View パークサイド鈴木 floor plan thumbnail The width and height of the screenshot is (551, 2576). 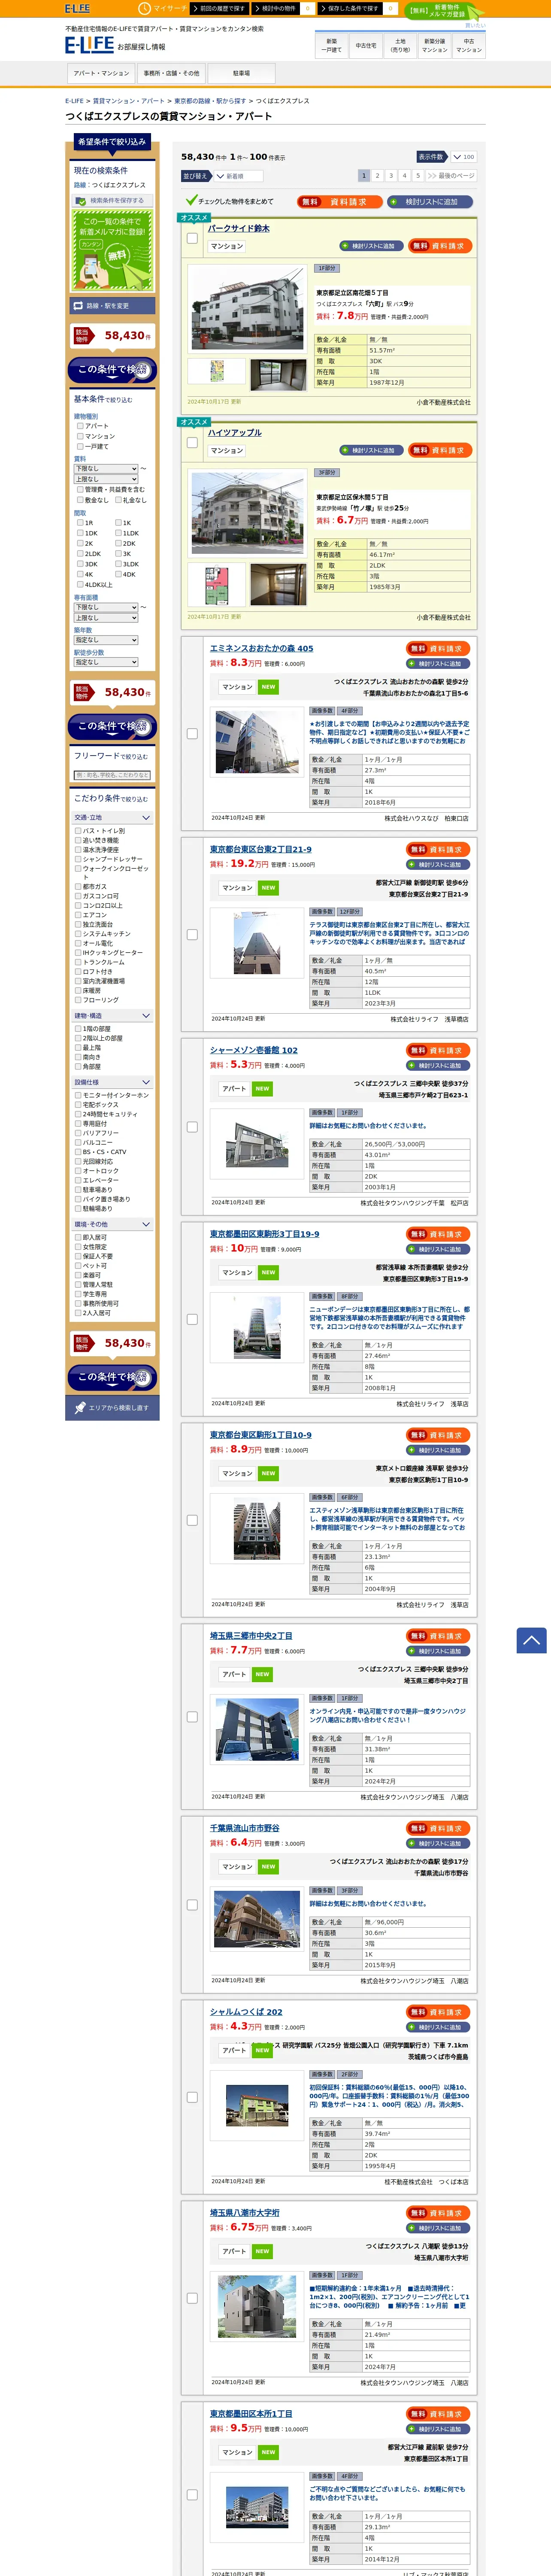217,372
